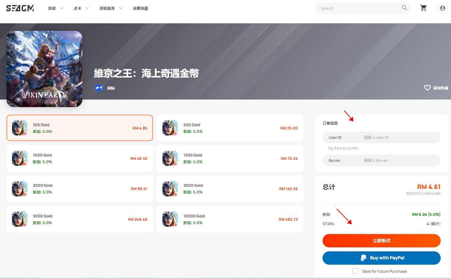Open the 游戏 menu

52,8
